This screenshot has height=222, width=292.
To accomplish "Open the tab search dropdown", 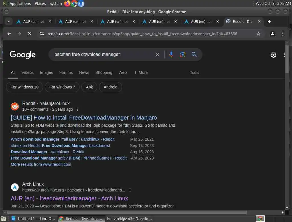I will pyautogui.click(x=9, y=21).
